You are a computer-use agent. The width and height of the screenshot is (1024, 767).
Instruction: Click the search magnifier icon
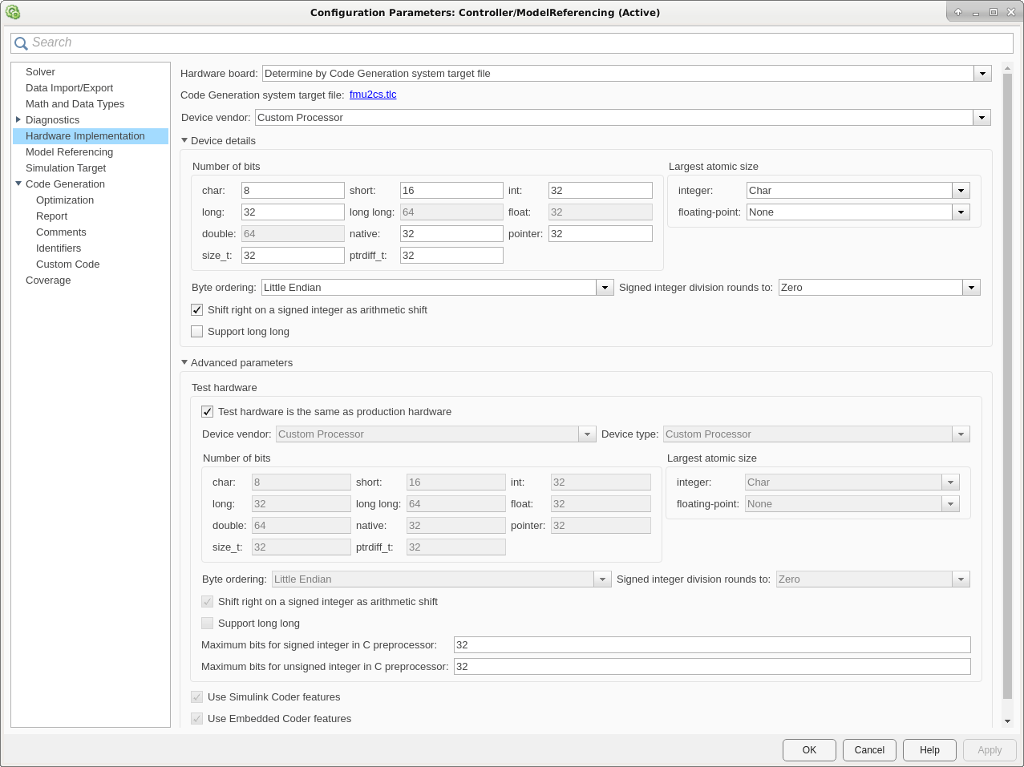coord(21,43)
